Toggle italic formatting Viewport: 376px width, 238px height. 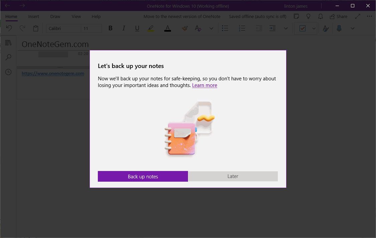pyautogui.click(x=124, y=28)
